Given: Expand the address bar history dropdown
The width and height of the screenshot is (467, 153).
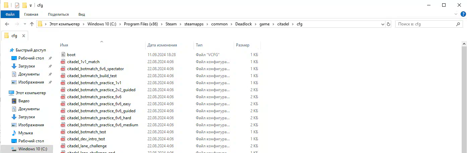Looking at the screenshot, I should click(x=383, y=24).
